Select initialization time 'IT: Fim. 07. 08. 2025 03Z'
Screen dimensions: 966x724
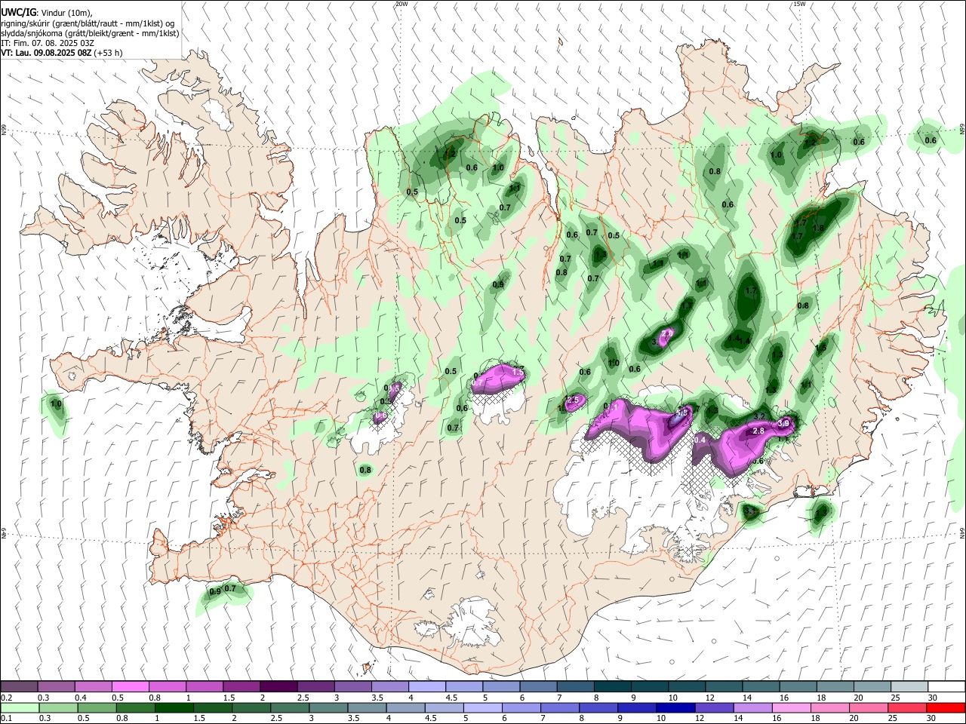(48, 43)
